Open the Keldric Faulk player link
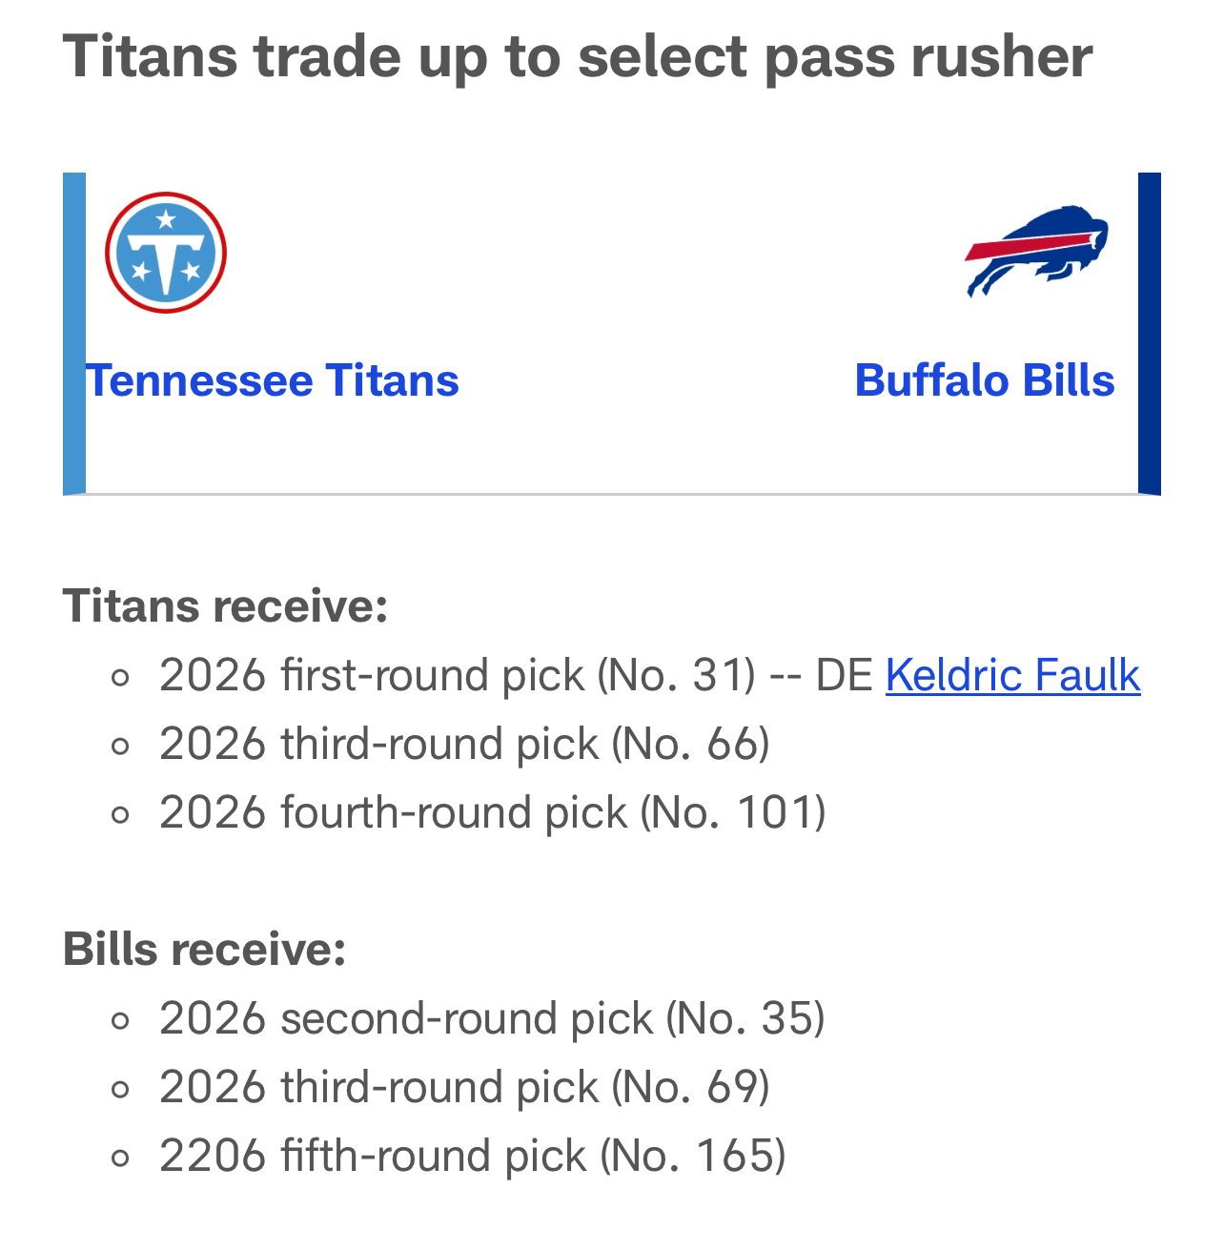The image size is (1224, 1250). click(1012, 675)
